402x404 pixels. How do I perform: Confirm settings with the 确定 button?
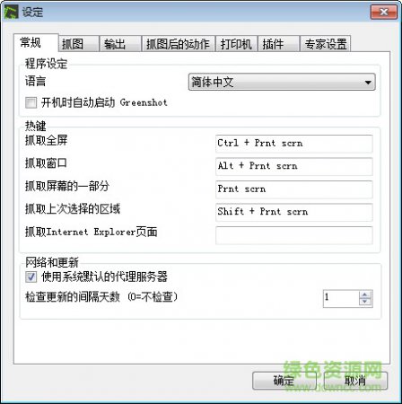click(x=284, y=381)
